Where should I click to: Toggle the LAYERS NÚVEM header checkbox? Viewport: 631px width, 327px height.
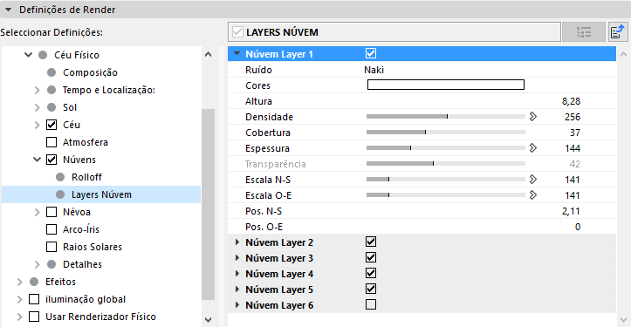238,32
